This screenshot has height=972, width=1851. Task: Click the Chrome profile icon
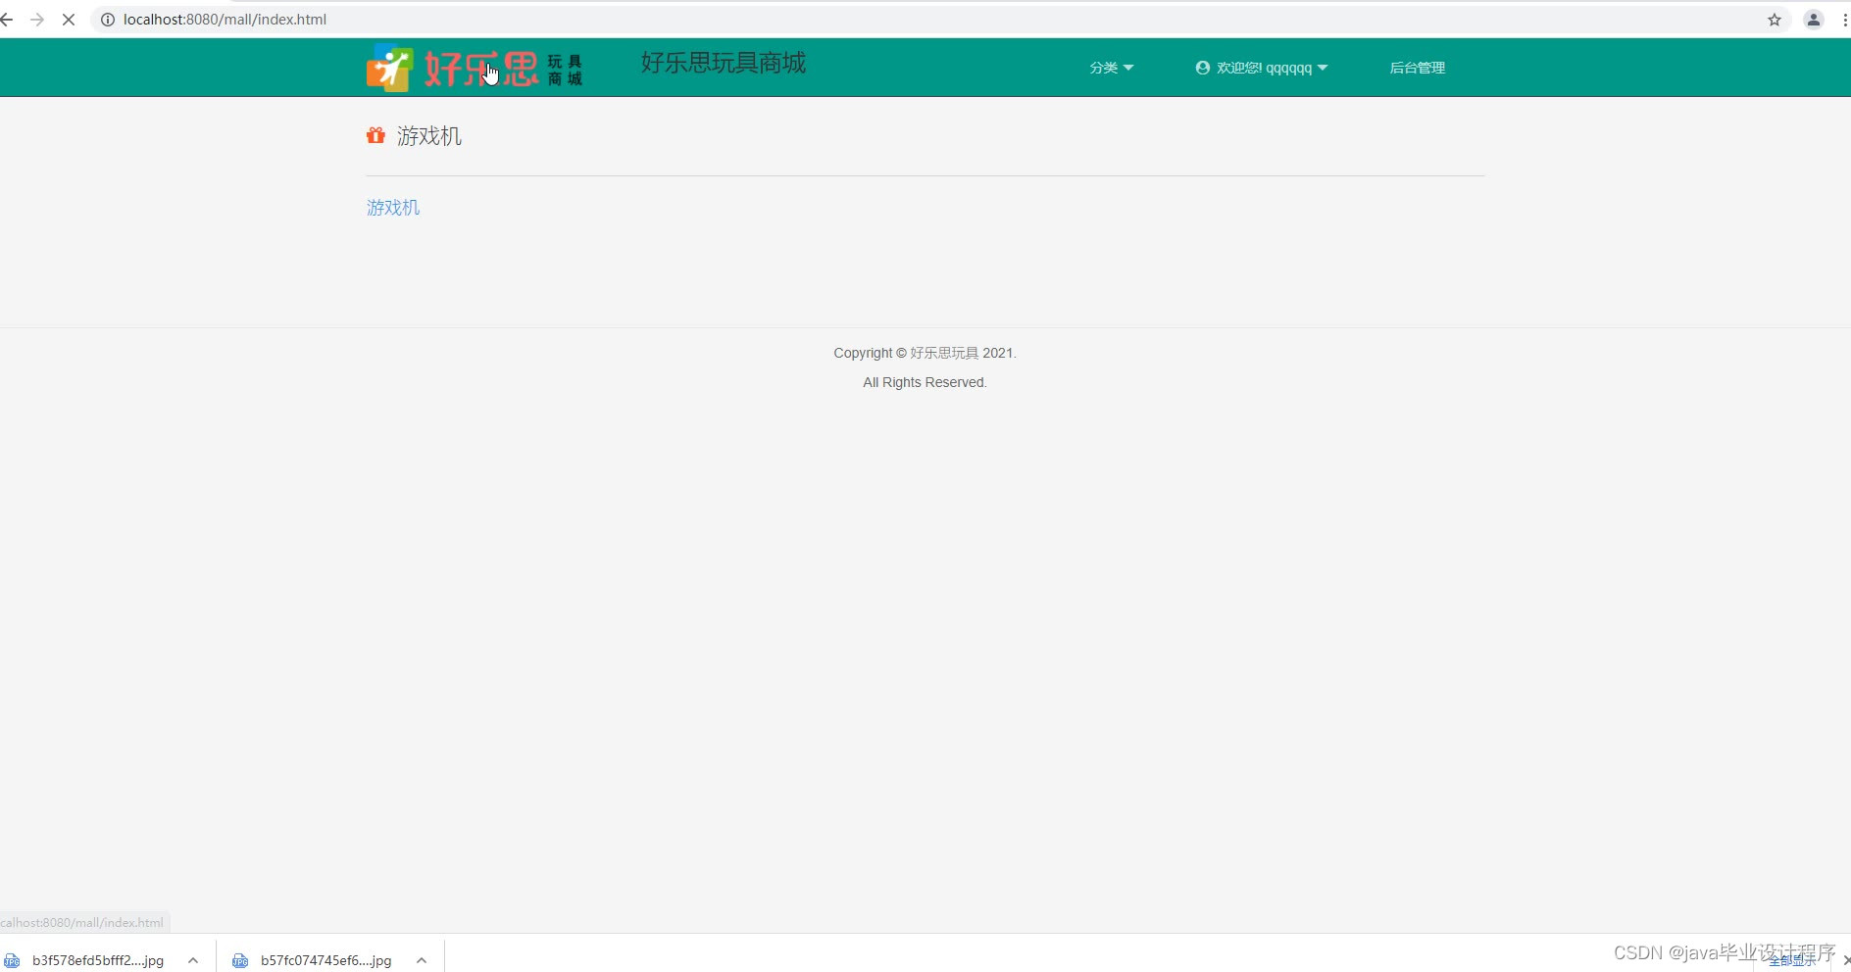1813,20
